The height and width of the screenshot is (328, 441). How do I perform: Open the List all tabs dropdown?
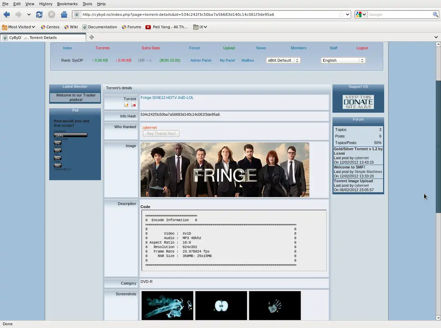pyautogui.click(x=436, y=37)
